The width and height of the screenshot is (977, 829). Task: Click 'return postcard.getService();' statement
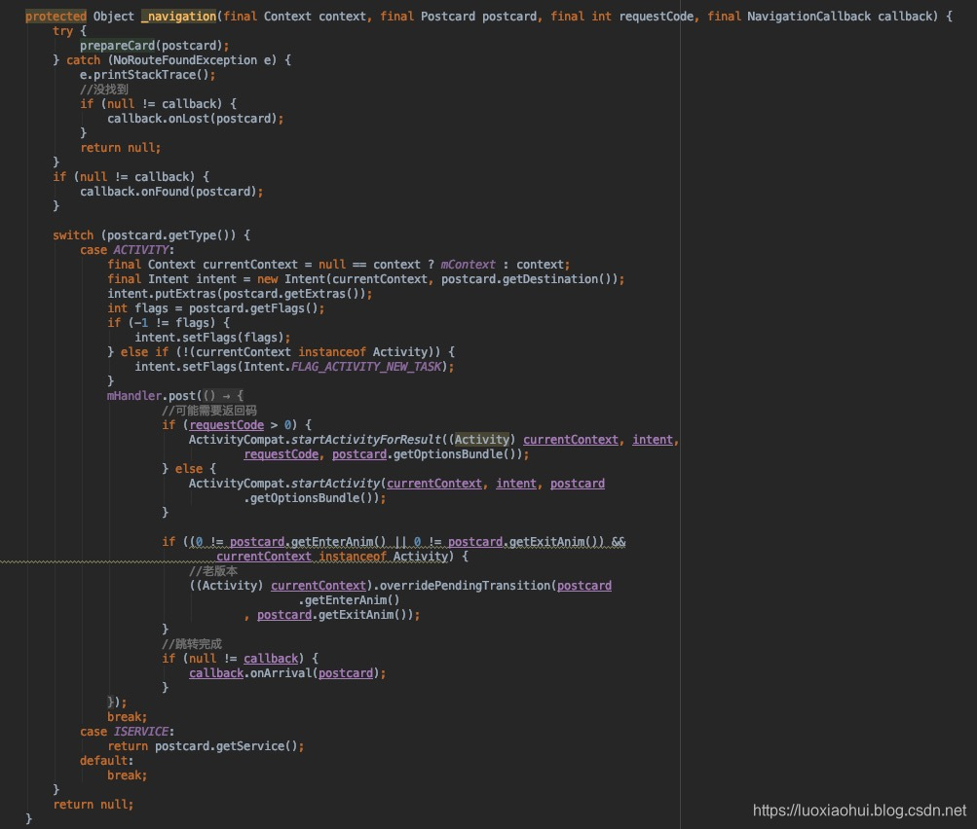[x=206, y=746]
